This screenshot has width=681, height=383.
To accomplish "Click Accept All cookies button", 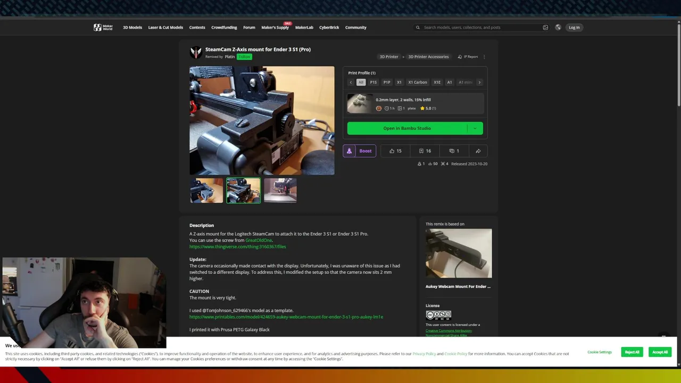I will pos(660,352).
